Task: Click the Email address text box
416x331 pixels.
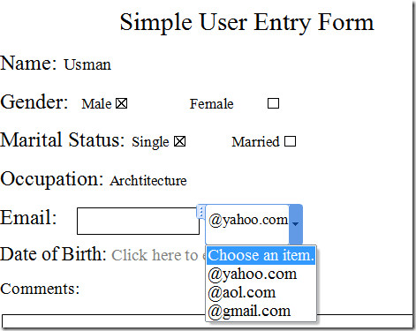Action: point(138,221)
